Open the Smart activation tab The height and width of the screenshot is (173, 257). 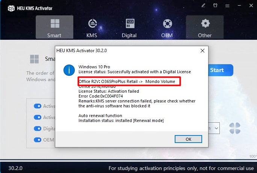pos(54,27)
